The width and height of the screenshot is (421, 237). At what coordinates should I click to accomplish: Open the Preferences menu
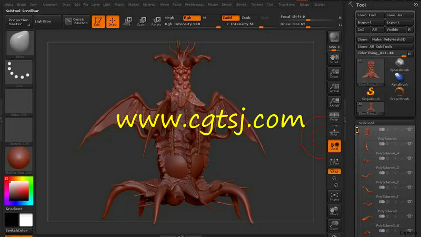194,5
